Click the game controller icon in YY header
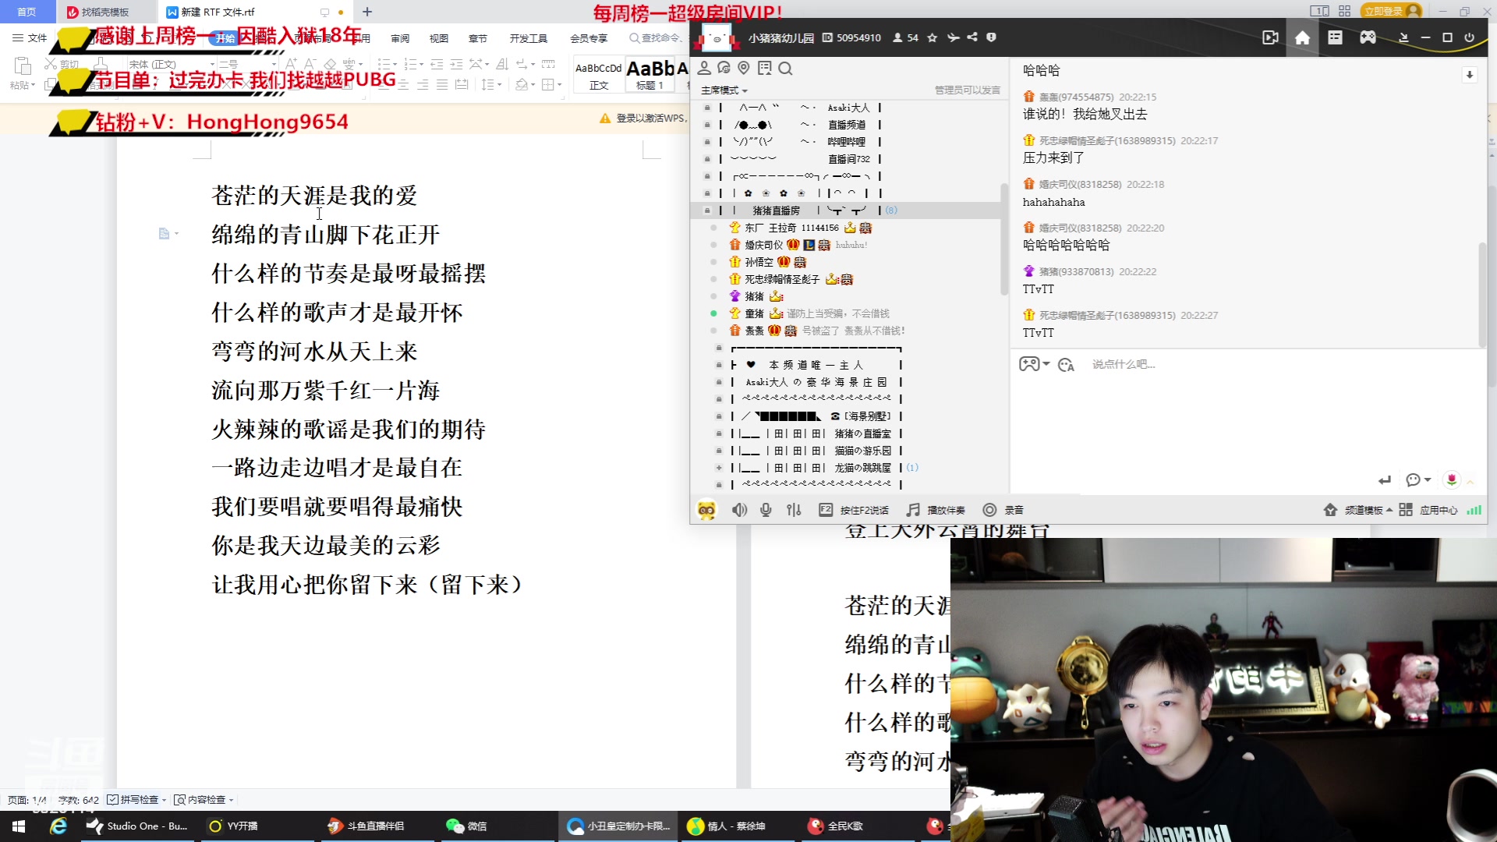Screen dimensions: 1497x842 (x=1368, y=37)
